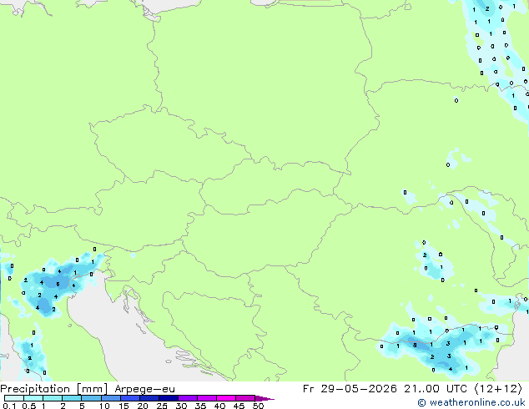Screen dimensions: 529x409
Task: Click the above-50 arrow tip of legend
Action: point(264,398)
